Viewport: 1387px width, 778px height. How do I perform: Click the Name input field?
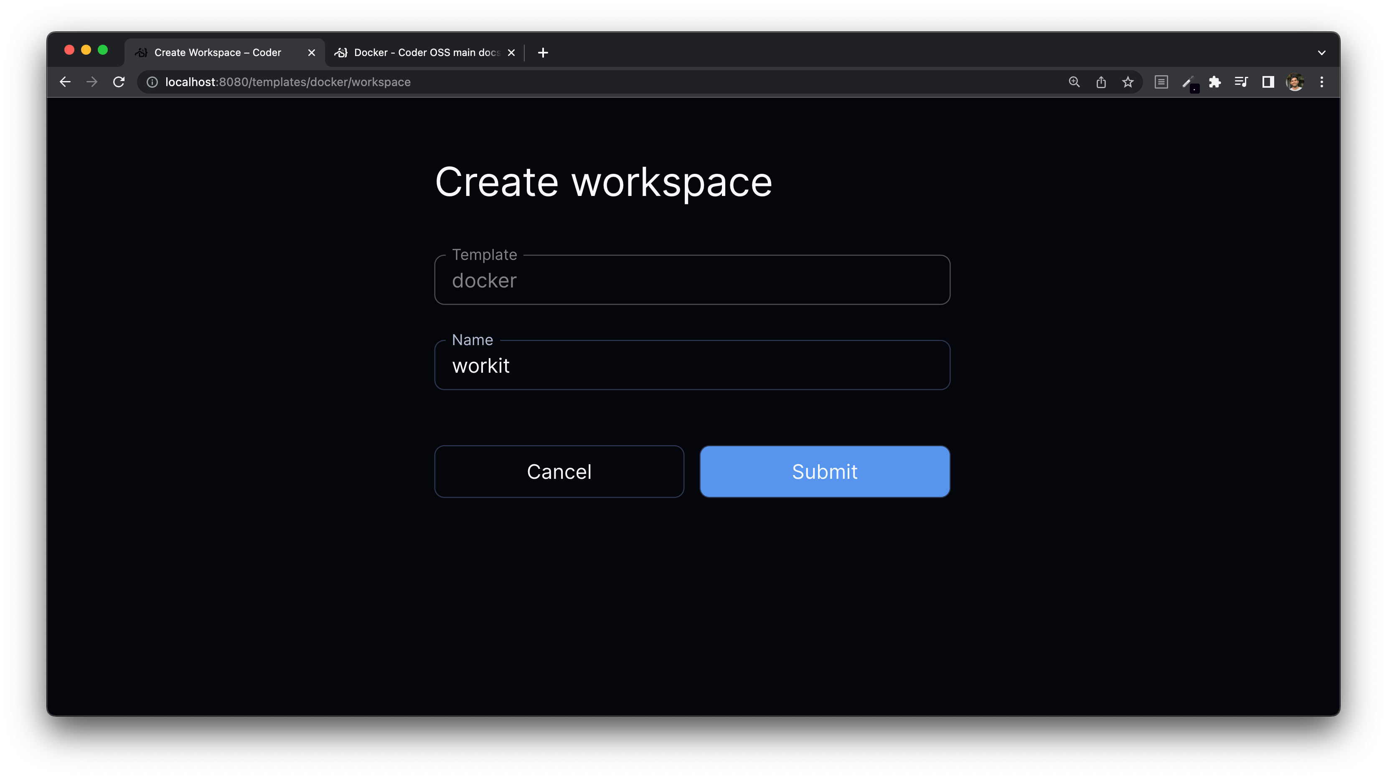(x=693, y=365)
